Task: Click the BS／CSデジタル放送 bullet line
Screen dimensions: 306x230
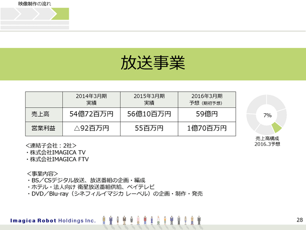Action: coord(86,180)
